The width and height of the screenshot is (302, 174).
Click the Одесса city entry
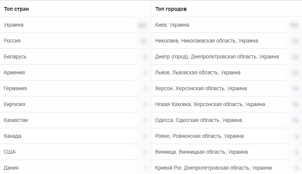click(199, 120)
